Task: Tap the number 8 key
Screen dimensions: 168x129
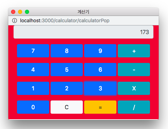Action: (x=67, y=51)
